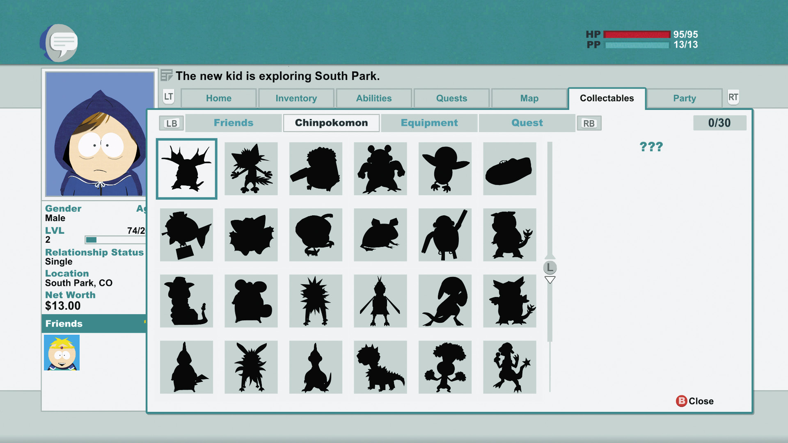Pick the fish silhouette carrying a briefcase
Screen dimensions: 788x443
pos(186,235)
